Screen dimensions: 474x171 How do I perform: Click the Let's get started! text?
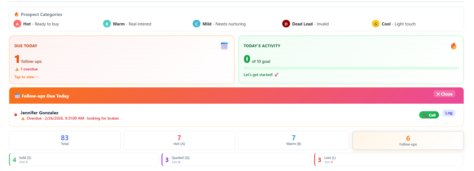tap(258, 75)
